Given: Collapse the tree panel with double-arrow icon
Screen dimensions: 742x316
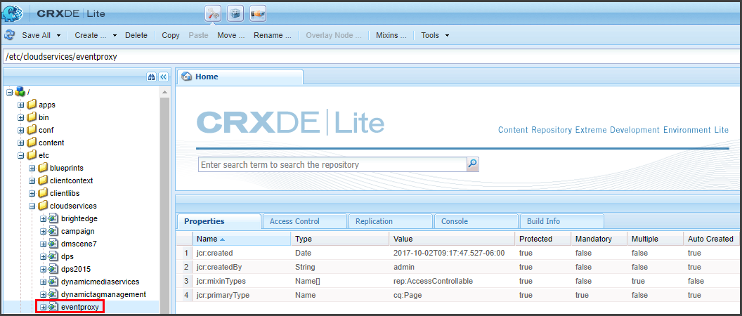Looking at the screenshot, I should pos(163,77).
